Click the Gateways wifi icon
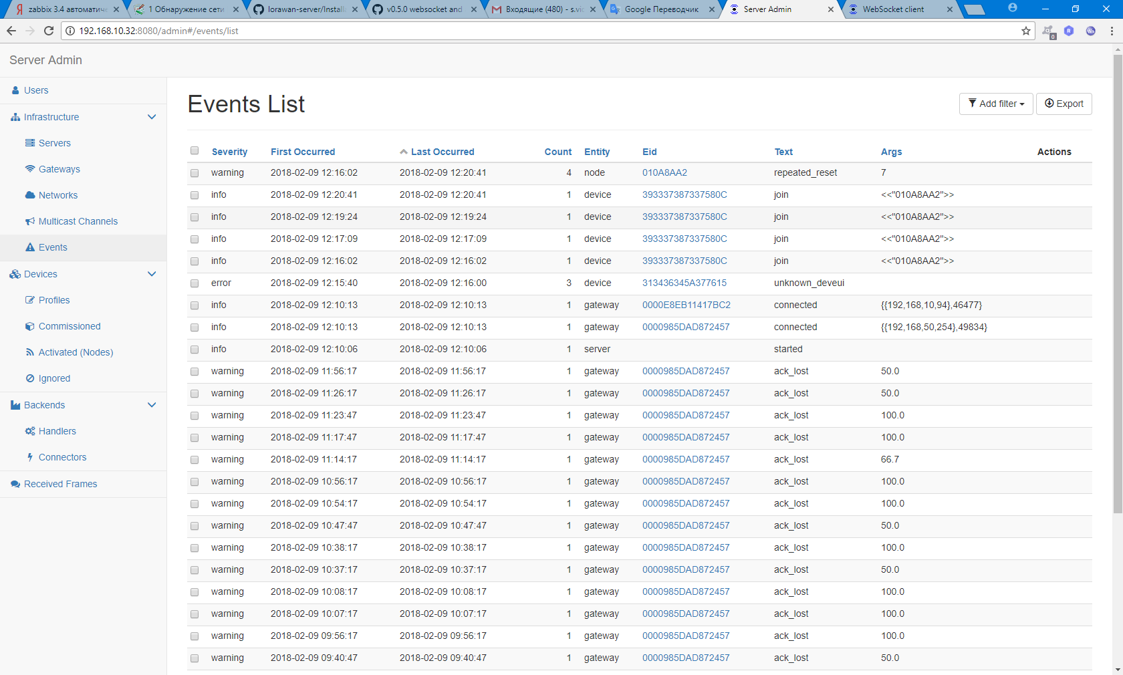Viewport: 1123px width, 675px height. 30,169
